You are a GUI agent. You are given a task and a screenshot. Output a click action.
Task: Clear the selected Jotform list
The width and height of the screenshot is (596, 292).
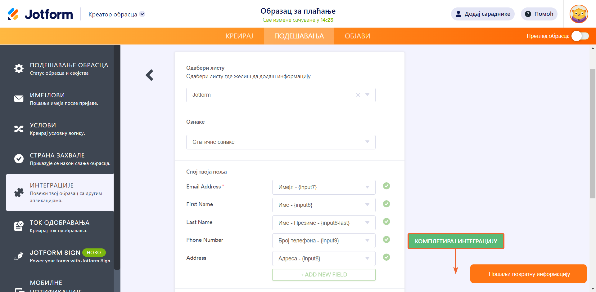click(x=358, y=95)
